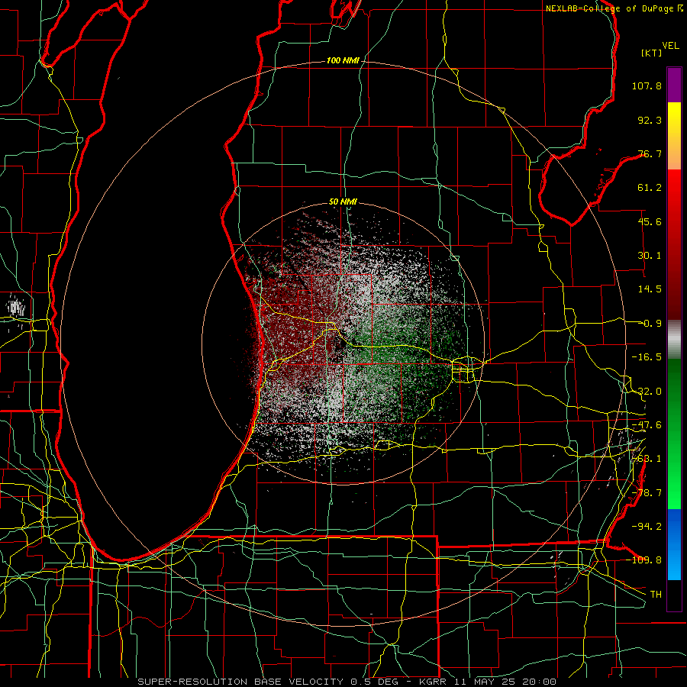Pick the gray near-zero segment of the color bar

(674, 339)
